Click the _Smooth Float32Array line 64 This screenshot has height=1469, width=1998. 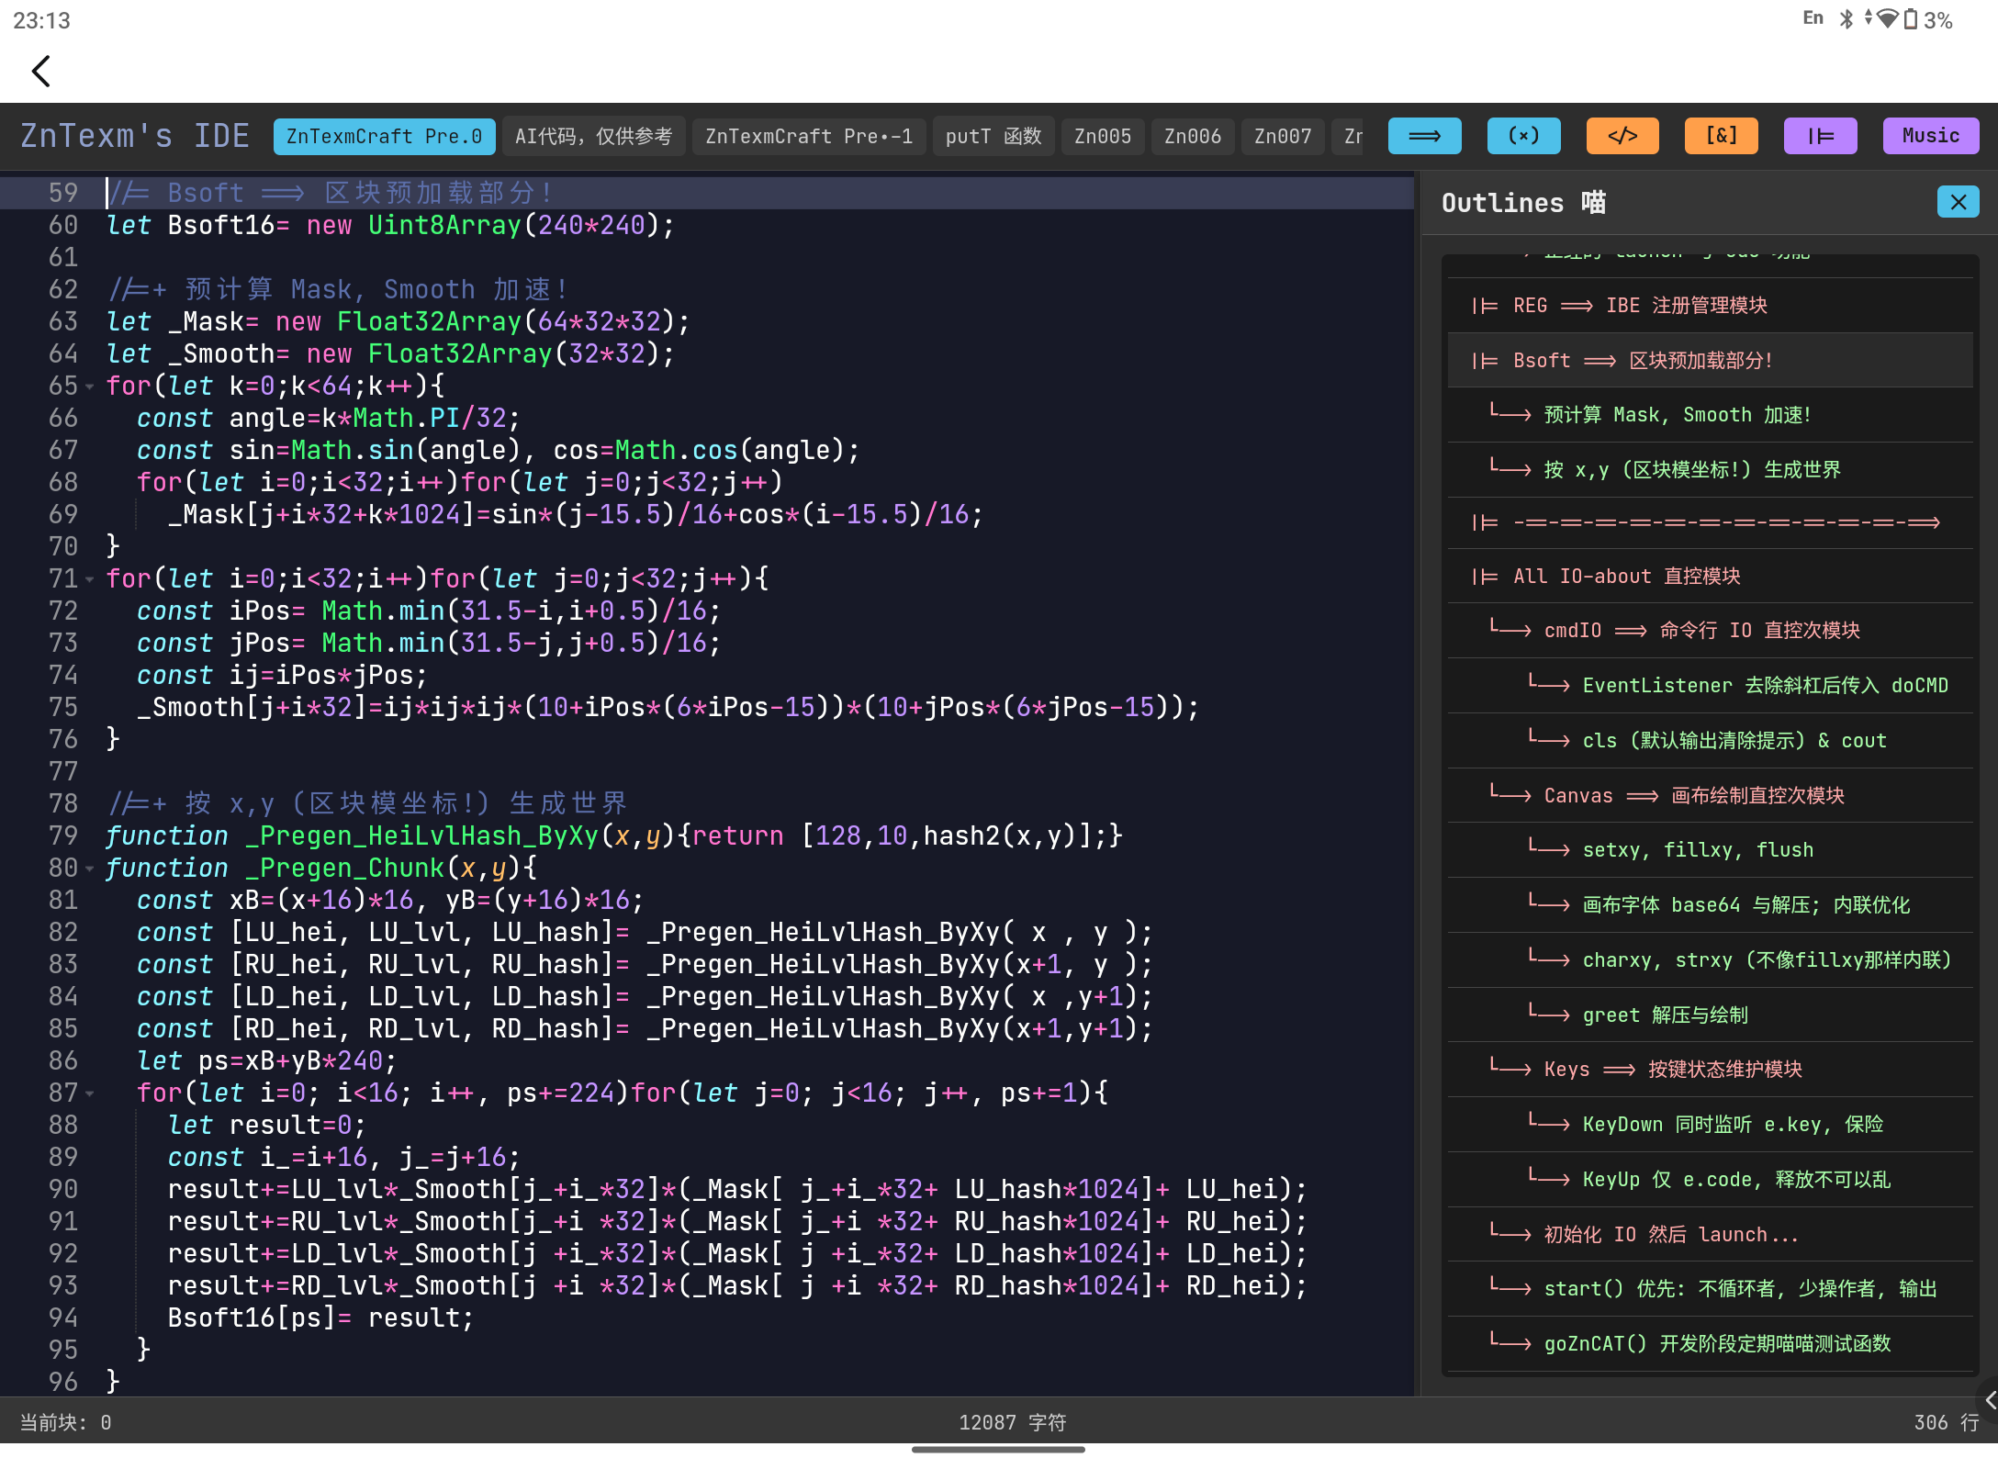(x=390, y=354)
